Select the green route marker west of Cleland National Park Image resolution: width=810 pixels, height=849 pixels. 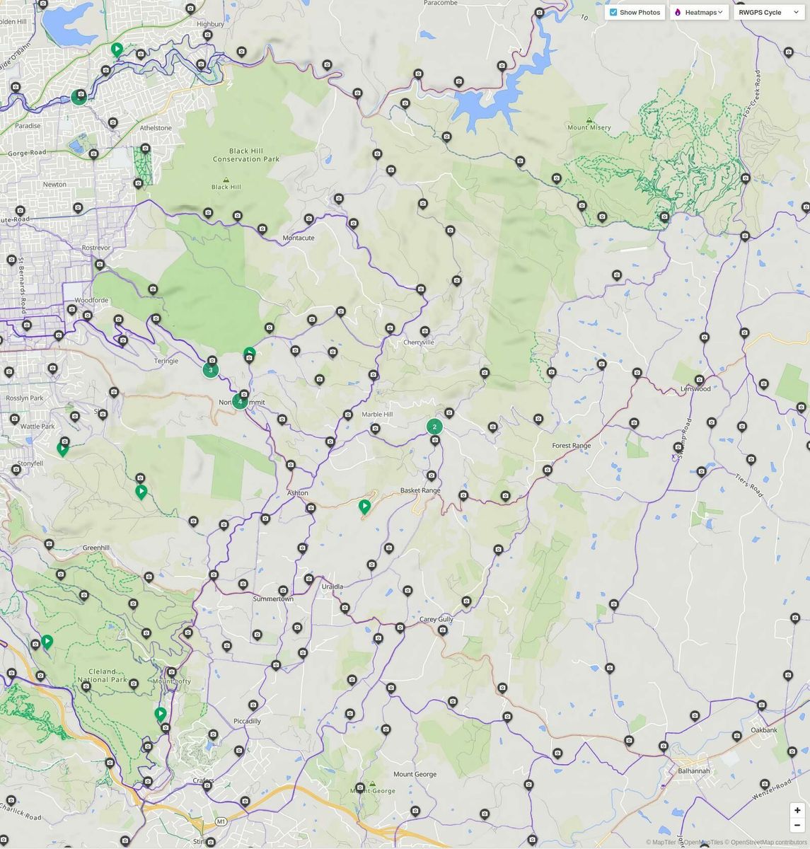point(47,641)
